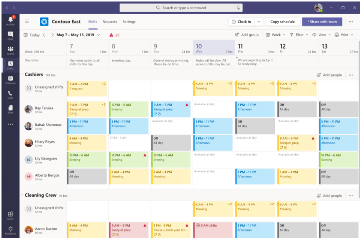Go to the previous week
The height and width of the screenshot is (239, 361).
44,35
